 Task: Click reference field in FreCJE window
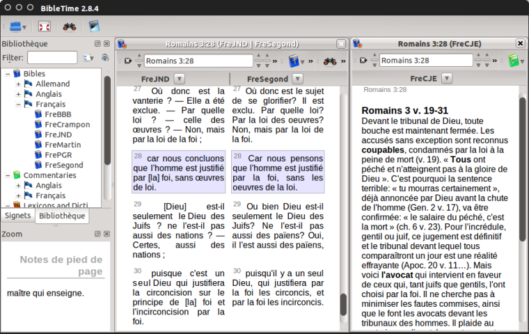pyautogui.click(x=426, y=61)
